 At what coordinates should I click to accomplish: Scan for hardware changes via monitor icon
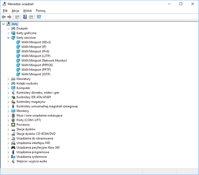click(x=39, y=17)
